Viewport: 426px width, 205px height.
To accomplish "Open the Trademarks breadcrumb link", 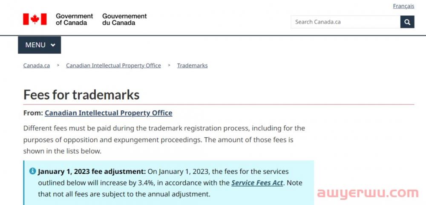I will [193, 66].
